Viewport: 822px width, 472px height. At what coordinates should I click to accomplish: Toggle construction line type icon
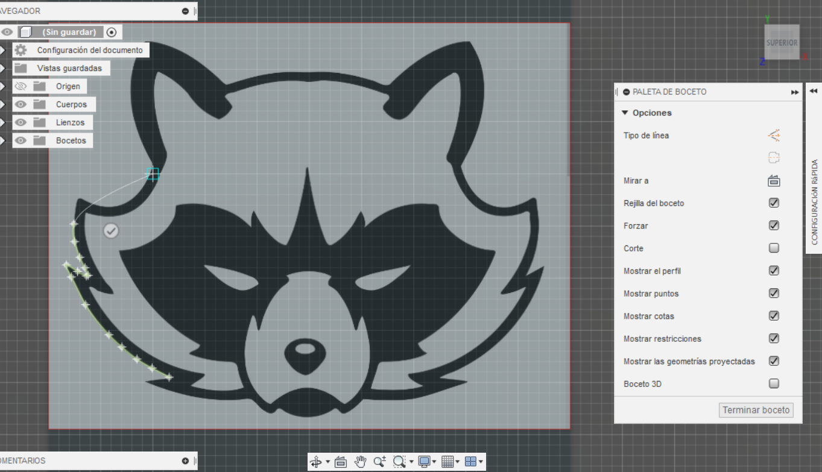click(774, 136)
